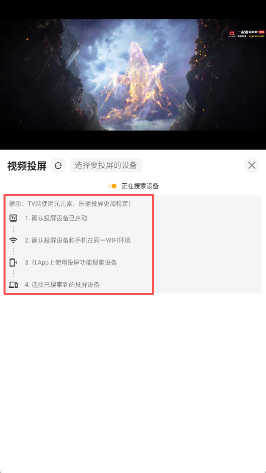
Task: Click the tip line about TV端使用光元素、乐播投屏
Action: (x=70, y=204)
